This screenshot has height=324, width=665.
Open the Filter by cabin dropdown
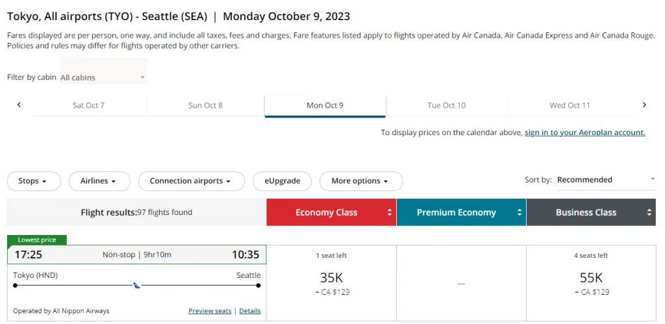(x=103, y=77)
